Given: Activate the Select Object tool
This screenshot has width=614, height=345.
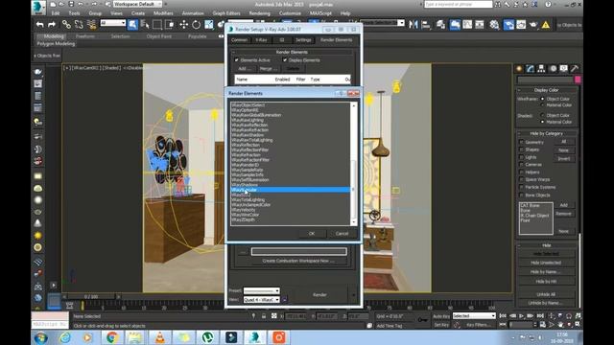Looking at the screenshot, I should (132, 25).
